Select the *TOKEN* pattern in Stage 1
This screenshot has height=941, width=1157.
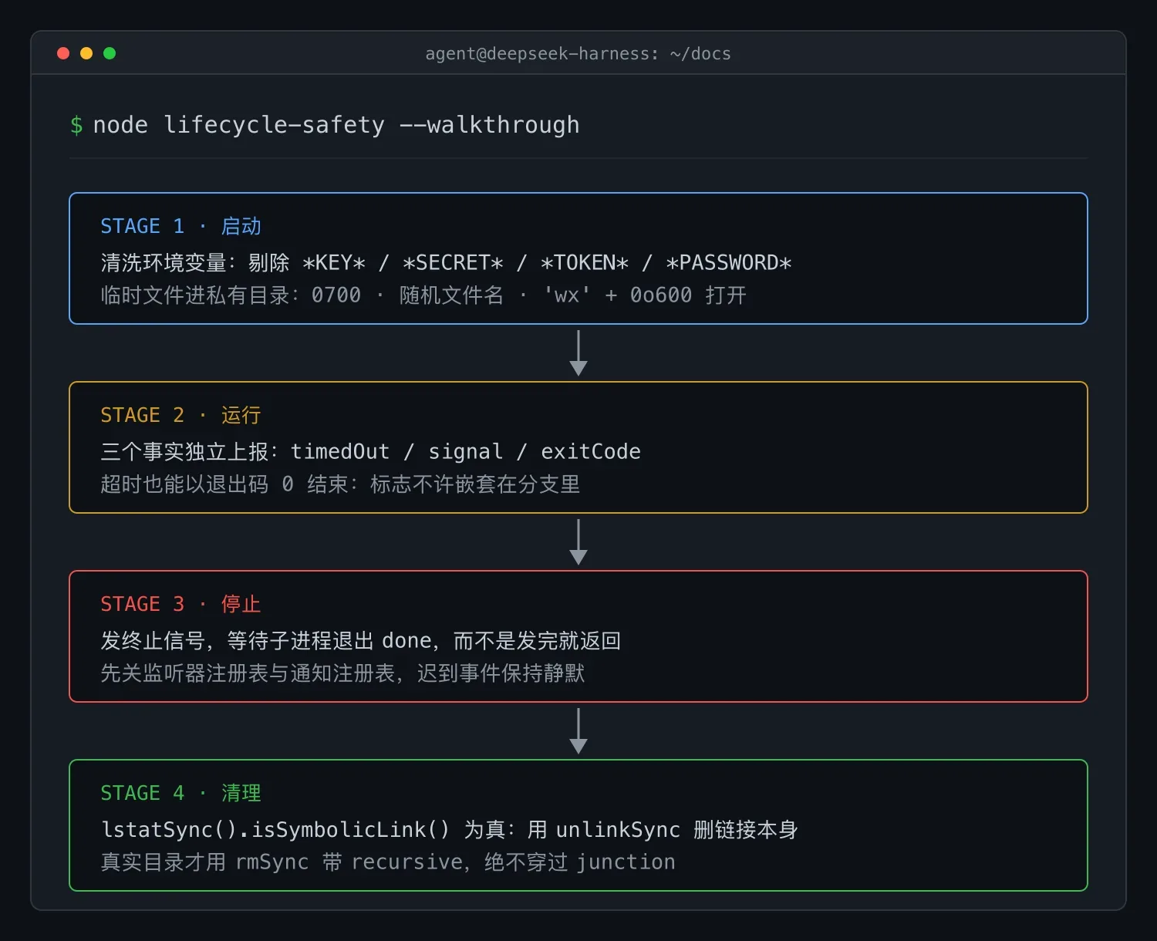click(585, 263)
